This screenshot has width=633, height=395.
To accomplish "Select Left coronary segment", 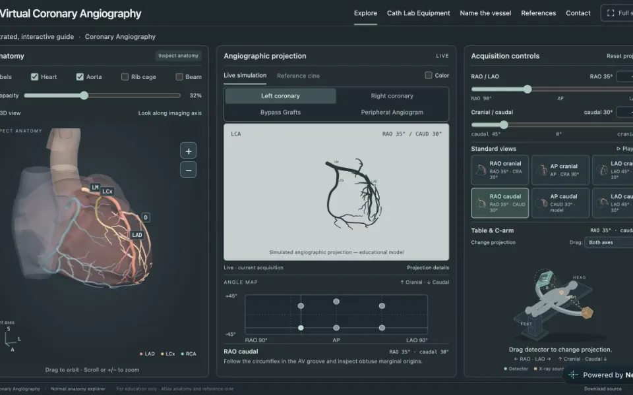I will point(281,96).
